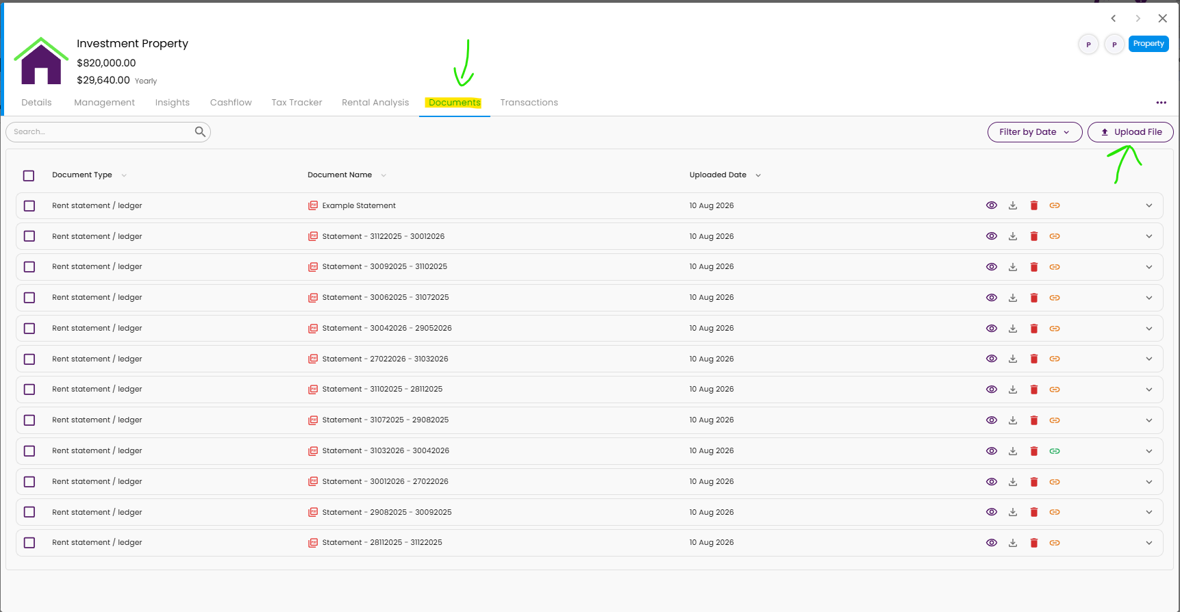
Task: Delete Statement - 29082025 - 30092025
Action: pos(1034,512)
